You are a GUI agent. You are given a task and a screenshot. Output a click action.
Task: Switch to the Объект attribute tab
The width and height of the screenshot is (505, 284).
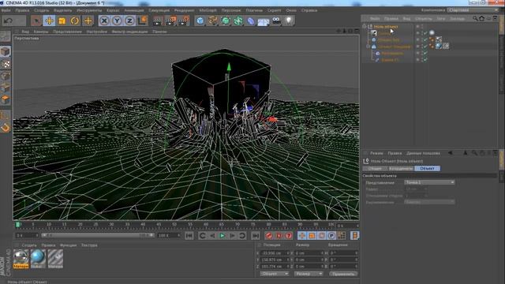[427, 168]
